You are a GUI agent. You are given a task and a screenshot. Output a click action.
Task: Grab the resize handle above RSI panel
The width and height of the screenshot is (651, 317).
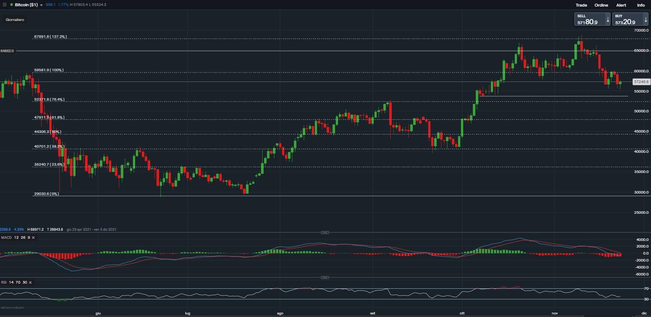point(325,278)
